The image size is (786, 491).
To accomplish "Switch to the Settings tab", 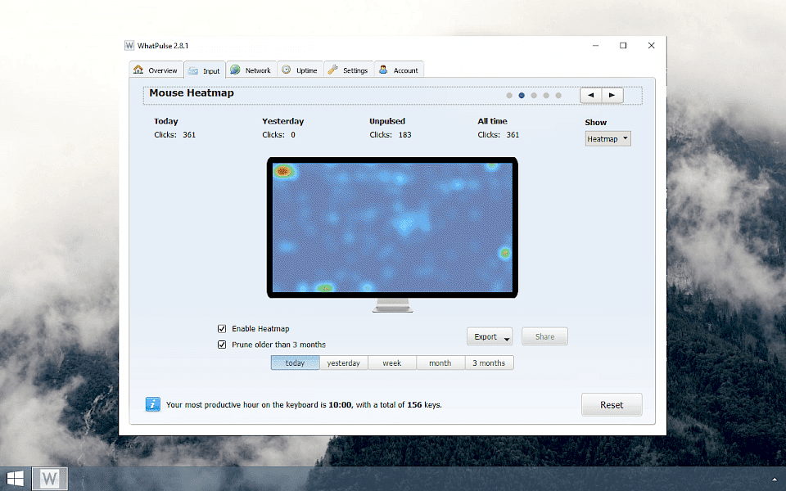I will click(349, 70).
